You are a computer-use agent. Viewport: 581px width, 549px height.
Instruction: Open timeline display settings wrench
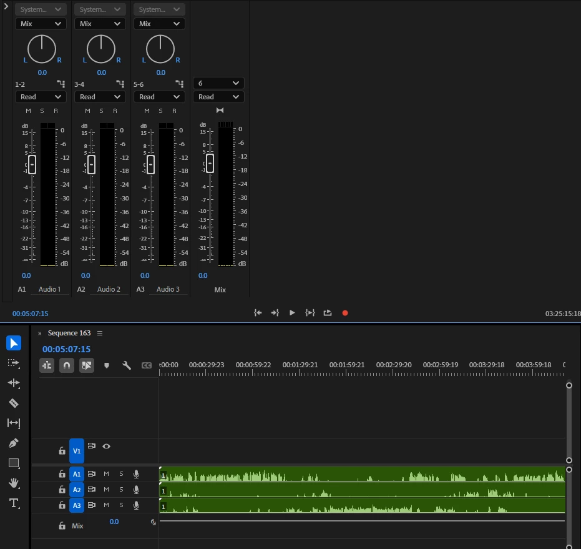click(x=127, y=365)
